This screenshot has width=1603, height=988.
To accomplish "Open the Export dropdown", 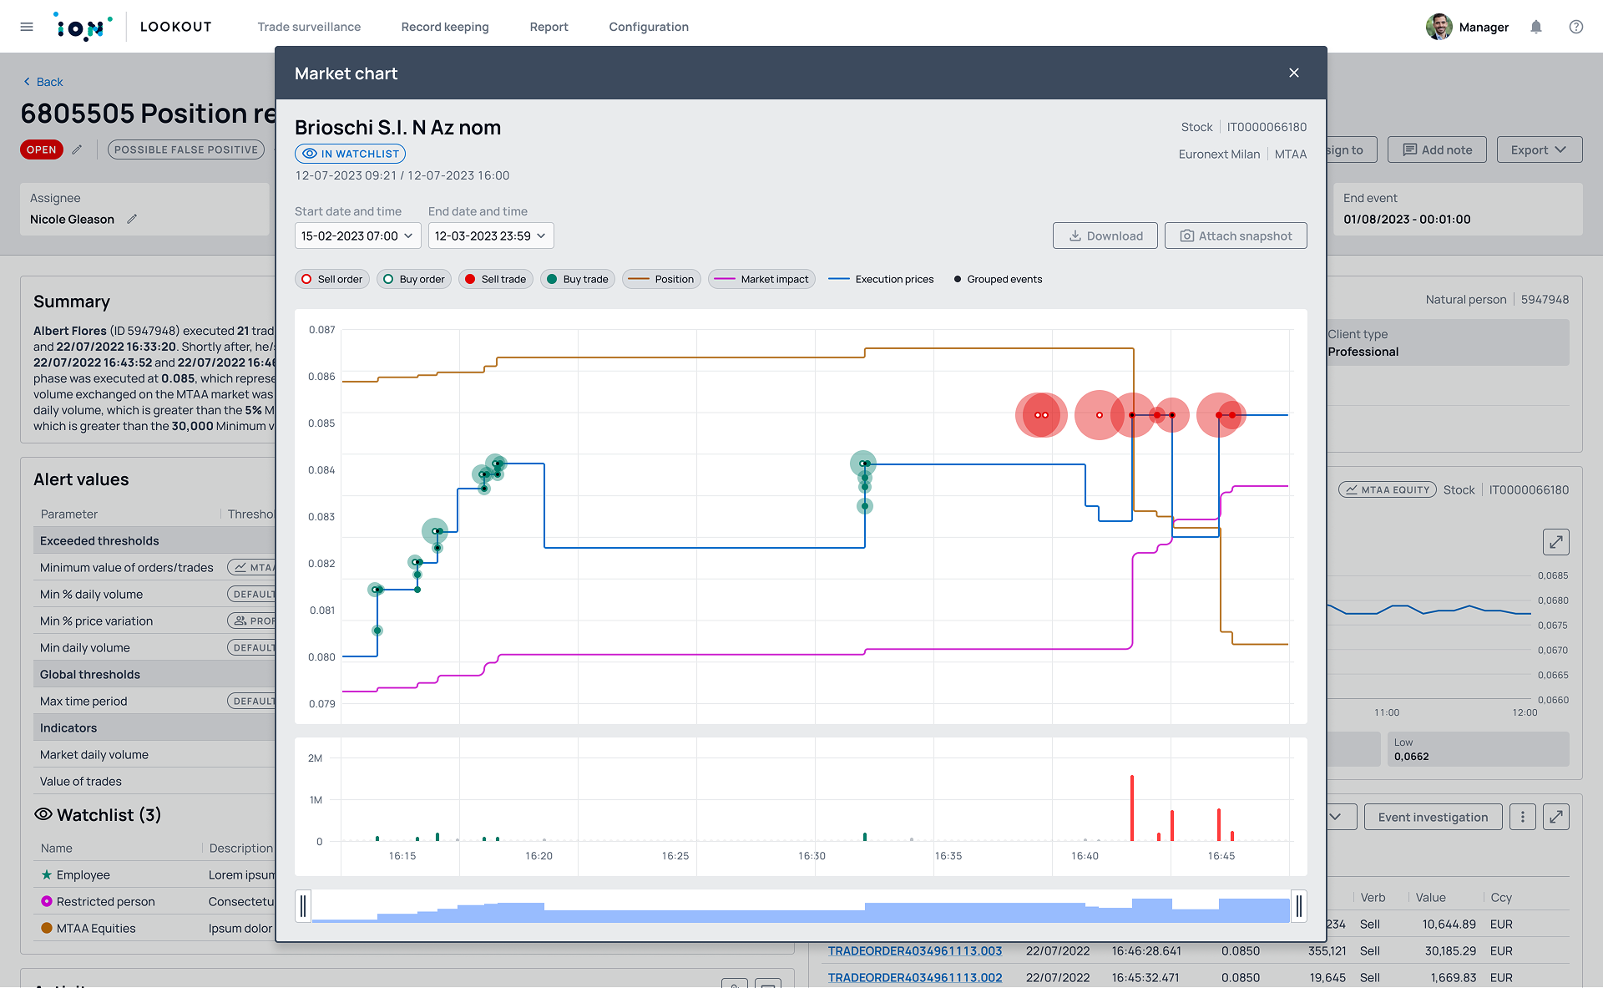I will coord(1540,149).
